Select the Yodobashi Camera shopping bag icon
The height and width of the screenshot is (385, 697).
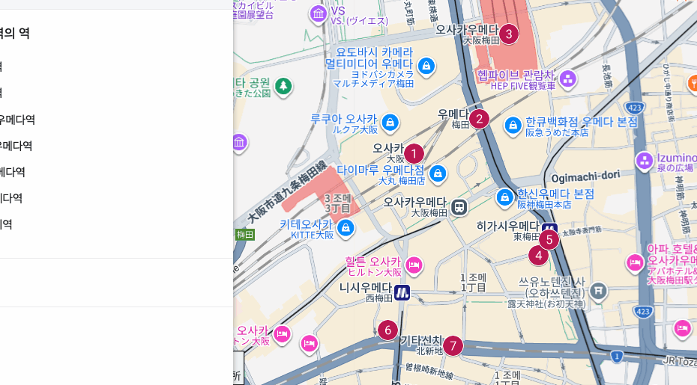pos(426,67)
